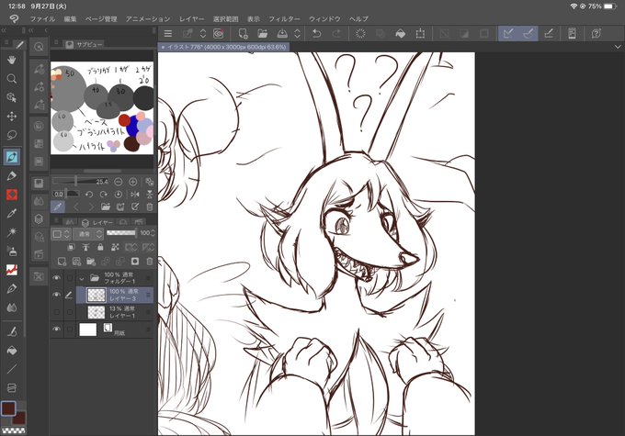Show レイヤー1 via its empty visibility box
This screenshot has height=436, width=625.
coord(57,312)
